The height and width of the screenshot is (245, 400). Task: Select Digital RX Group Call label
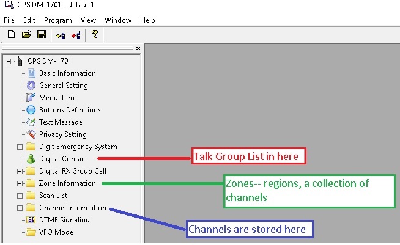pos(73,171)
